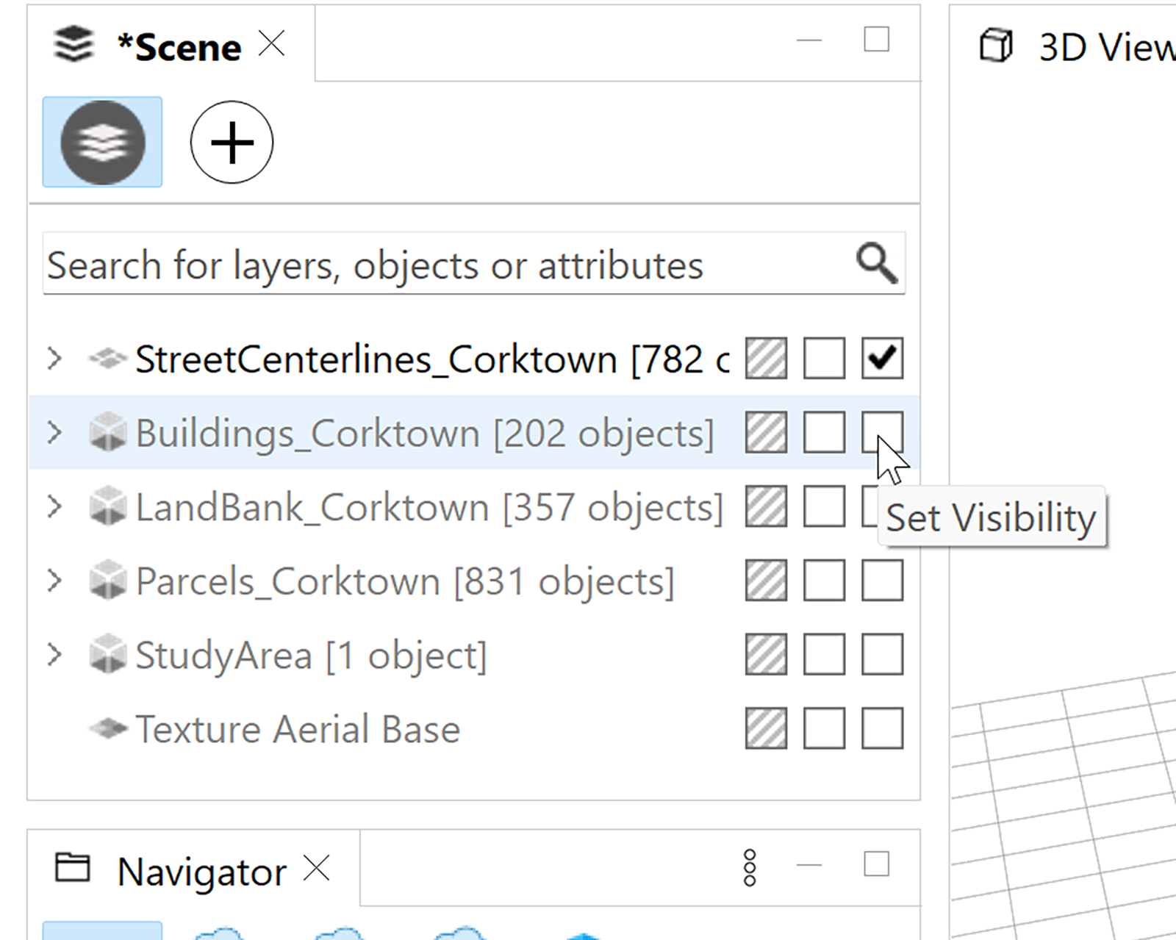Click the 3D View cube icon
Viewport: 1176px width, 940px height.
pyautogui.click(x=996, y=46)
